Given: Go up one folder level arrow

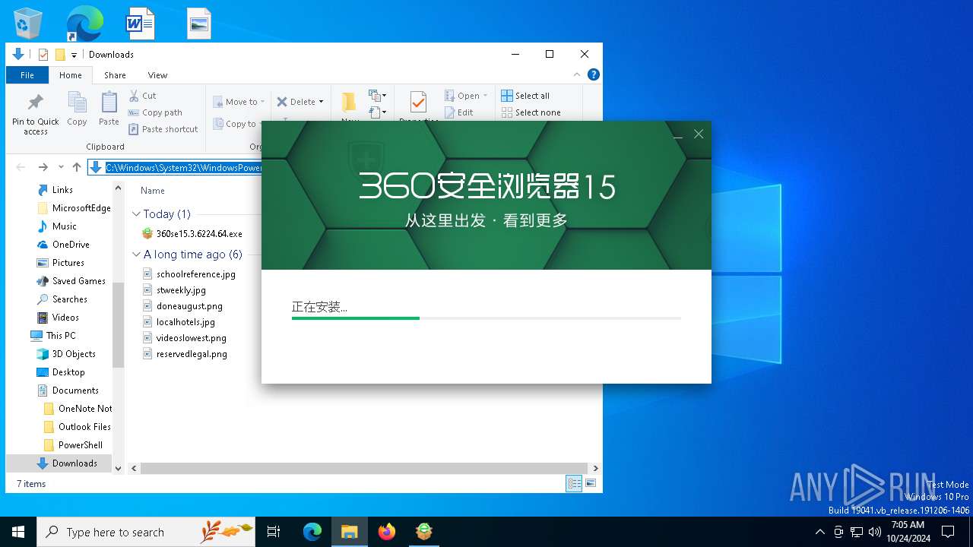Looking at the screenshot, I should (77, 167).
